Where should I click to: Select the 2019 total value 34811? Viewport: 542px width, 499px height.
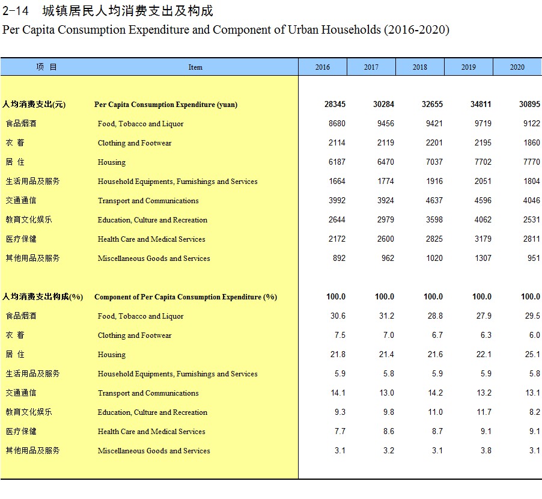pos(481,105)
